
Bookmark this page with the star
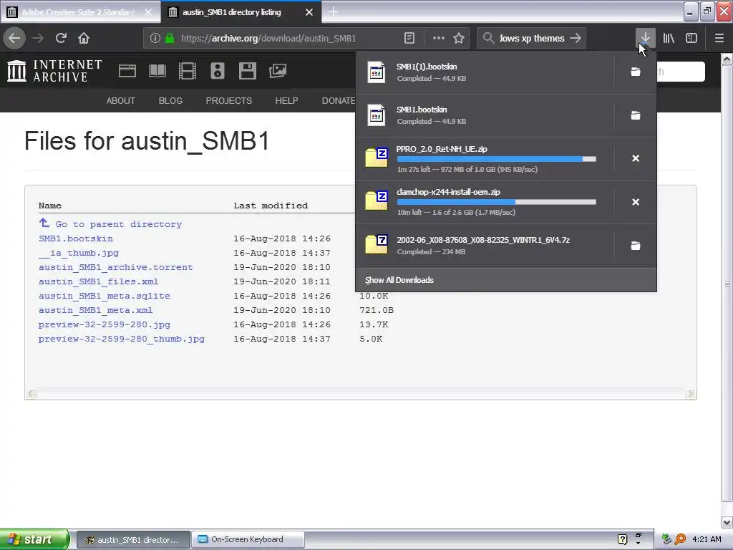(459, 38)
